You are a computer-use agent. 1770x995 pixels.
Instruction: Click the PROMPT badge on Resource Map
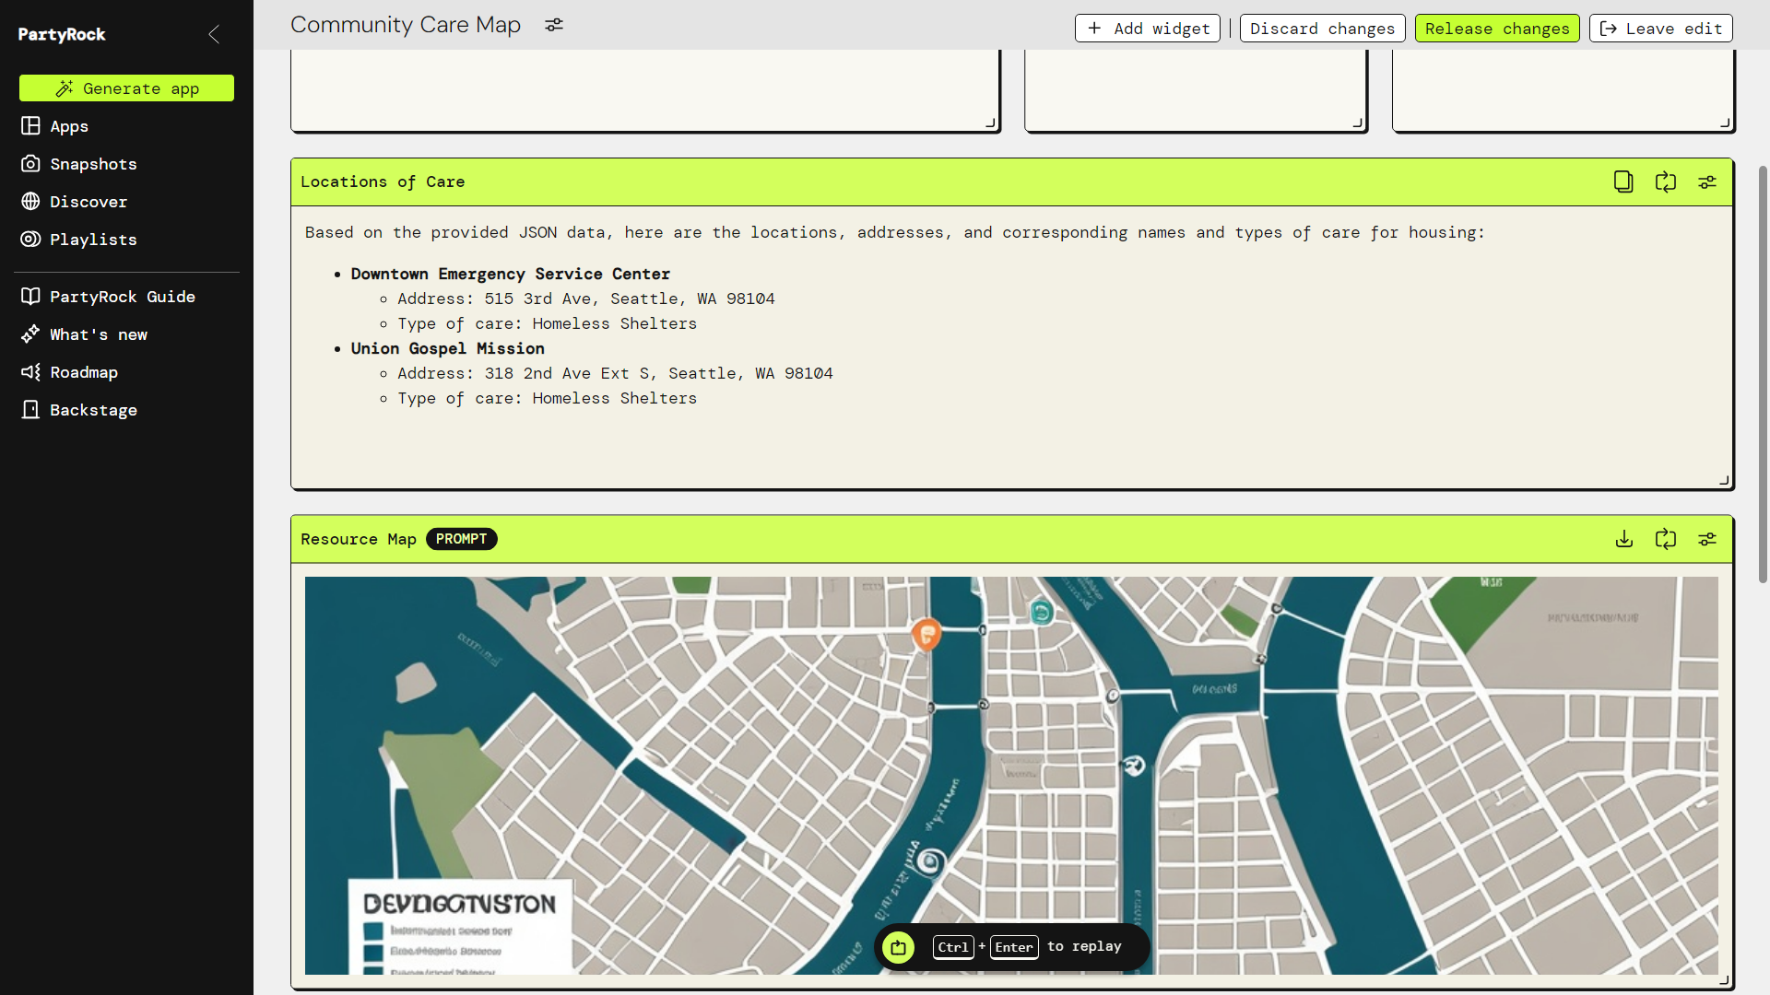[461, 539]
